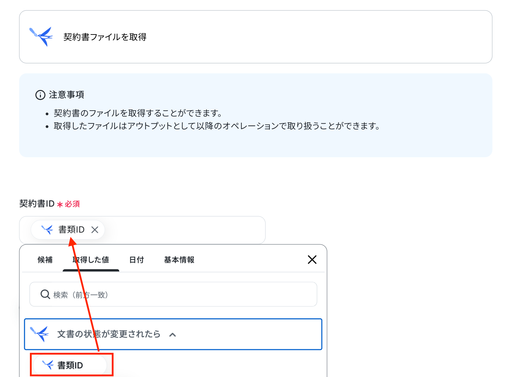Click the bird icon of listed 書類ID
The width and height of the screenshot is (514, 377).
[x=48, y=365]
